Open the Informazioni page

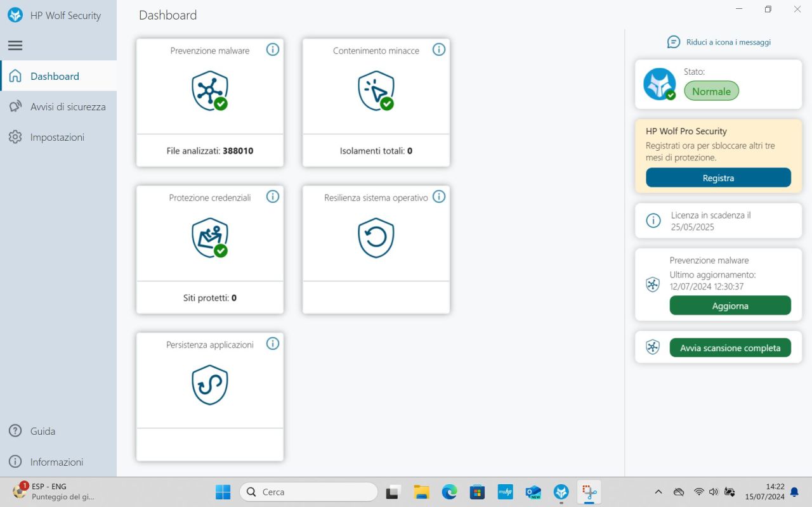[58, 461]
